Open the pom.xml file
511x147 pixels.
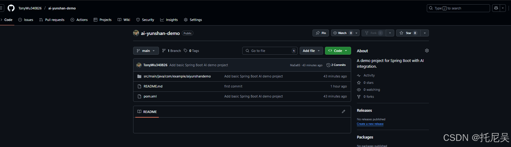150,96
